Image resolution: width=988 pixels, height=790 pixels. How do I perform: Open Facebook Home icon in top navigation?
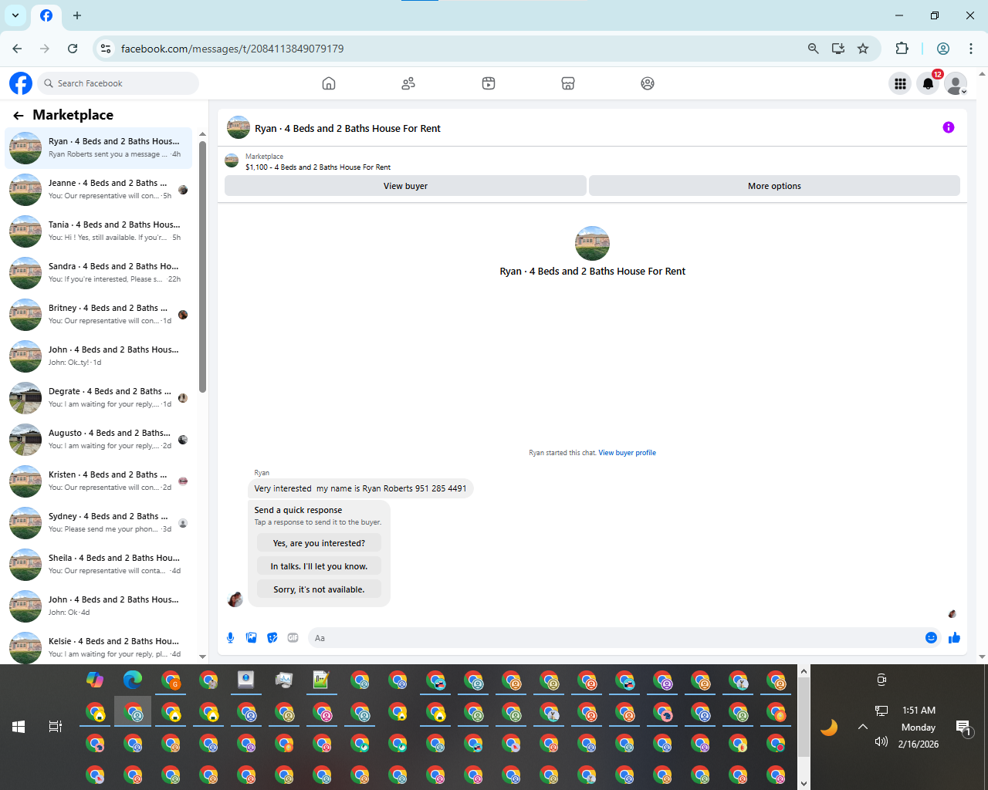click(x=329, y=83)
